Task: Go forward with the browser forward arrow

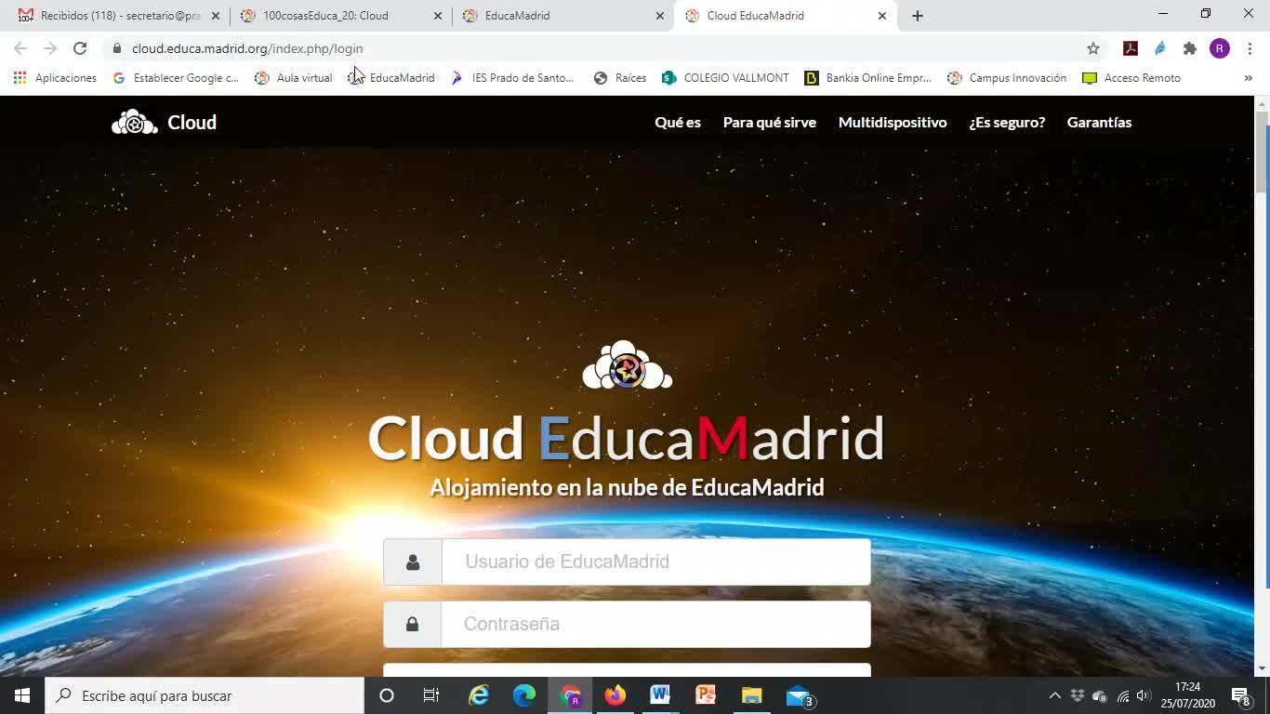Action: point(50,48)
